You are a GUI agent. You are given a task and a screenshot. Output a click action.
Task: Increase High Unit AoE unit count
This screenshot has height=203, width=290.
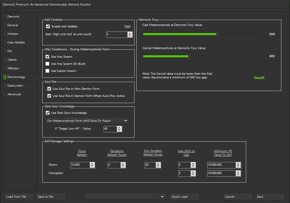(130, 33)
